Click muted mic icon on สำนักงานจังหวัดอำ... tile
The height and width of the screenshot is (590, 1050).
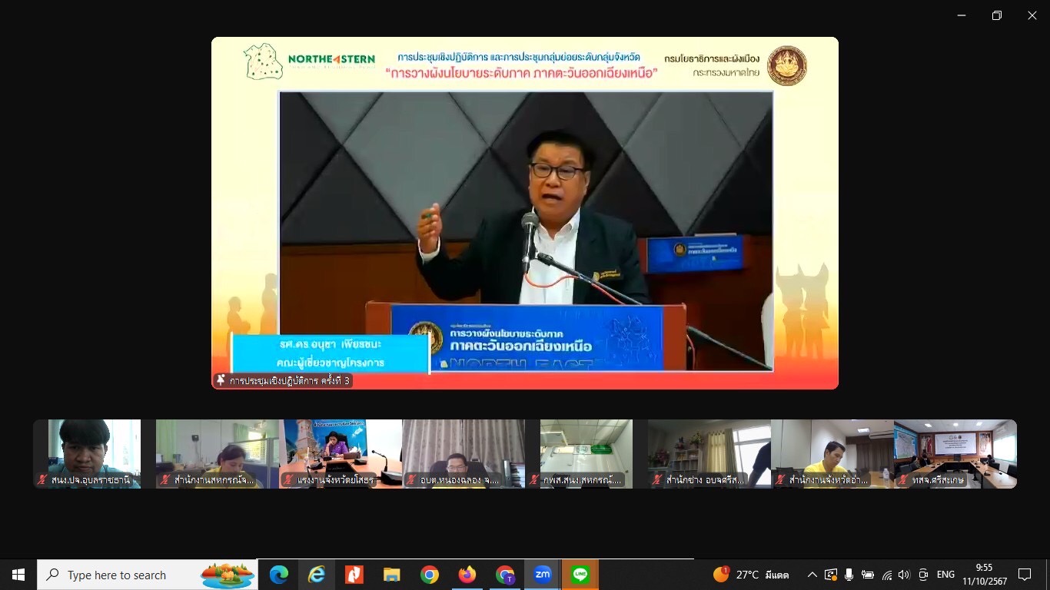(x=781, y=480)
